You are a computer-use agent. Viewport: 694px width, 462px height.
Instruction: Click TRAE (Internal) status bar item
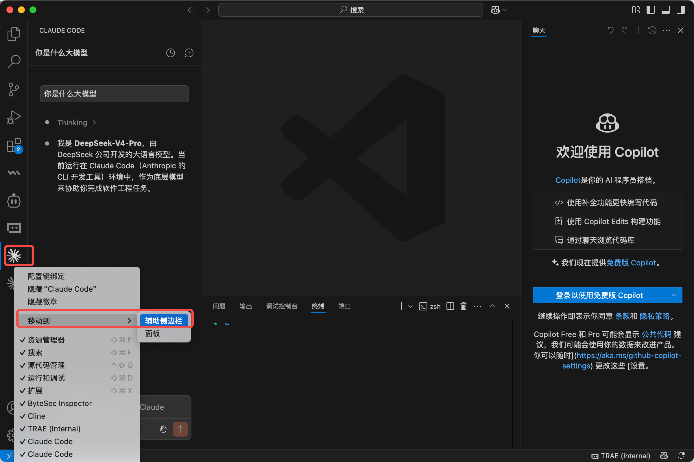tap(621, 456)
